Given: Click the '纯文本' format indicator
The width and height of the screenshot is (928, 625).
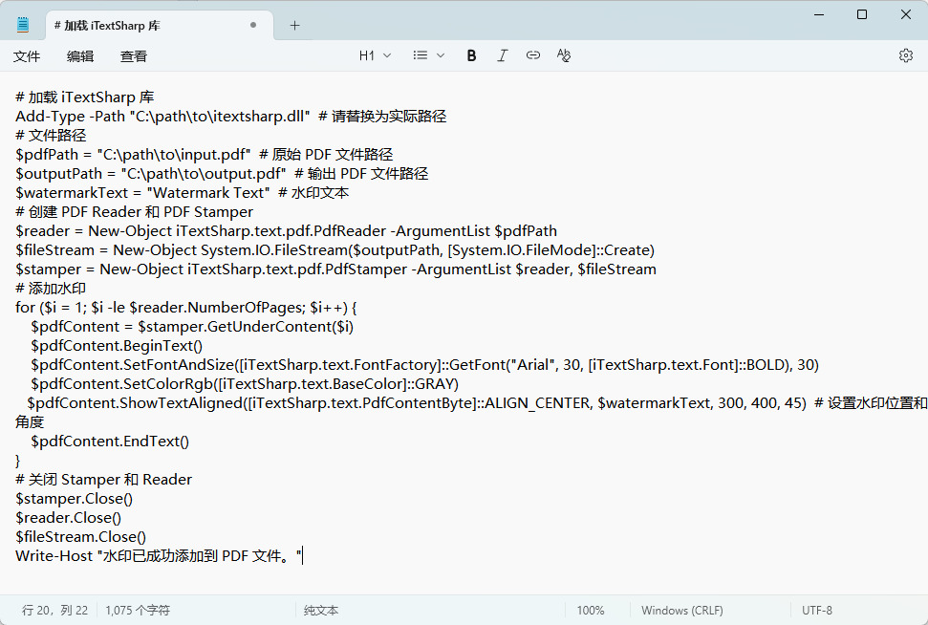Looking at the screenshot, I should pos(321,611).
